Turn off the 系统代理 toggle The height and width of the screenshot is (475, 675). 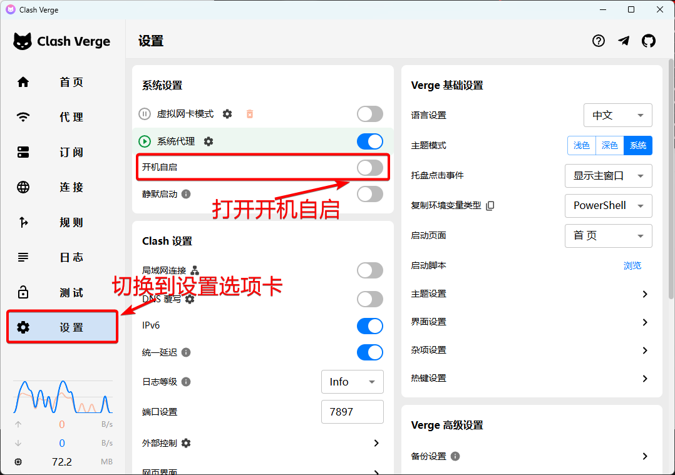[x=369, y=141]
